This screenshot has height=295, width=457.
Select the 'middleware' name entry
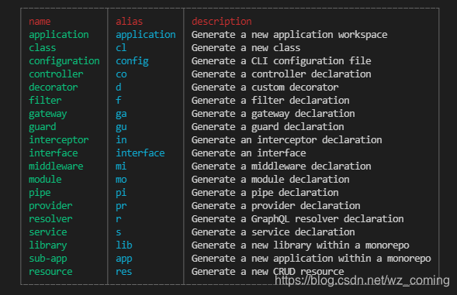(x=56, y=166)
